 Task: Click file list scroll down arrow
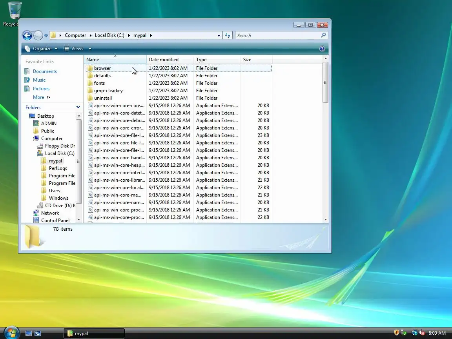click(325, 220)
